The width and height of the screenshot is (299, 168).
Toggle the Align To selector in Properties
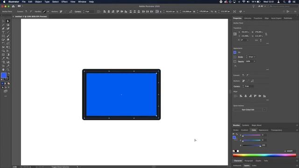coord(235,96)
